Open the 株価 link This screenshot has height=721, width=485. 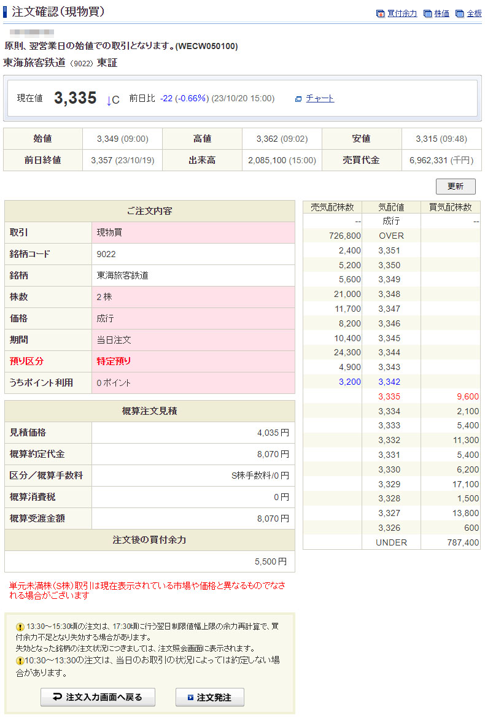point(442,13)
